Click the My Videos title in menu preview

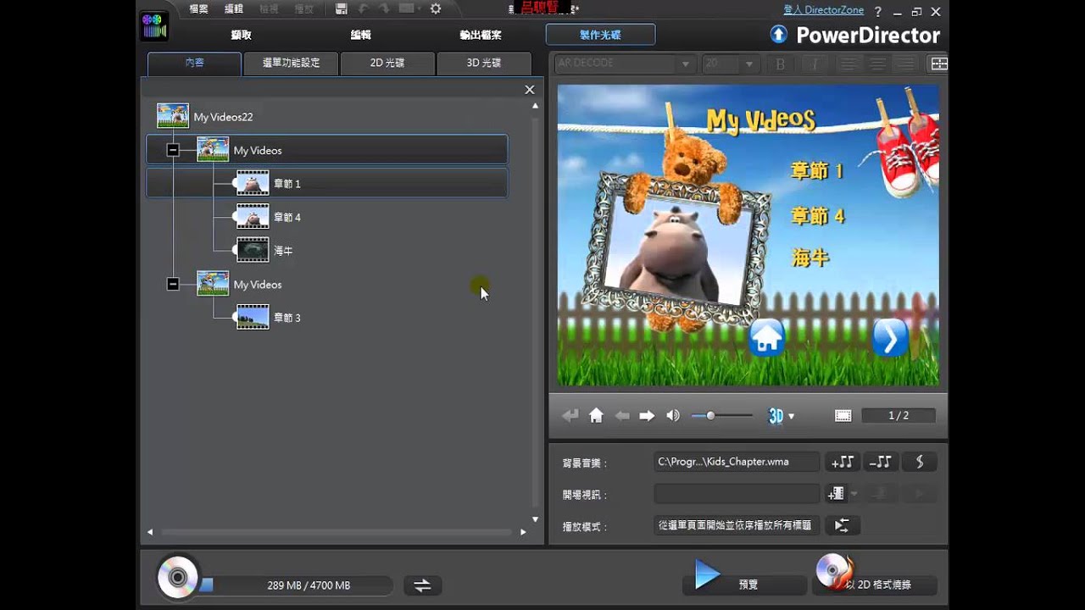761,120
